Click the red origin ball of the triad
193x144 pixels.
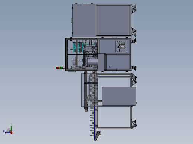point(12,133)
